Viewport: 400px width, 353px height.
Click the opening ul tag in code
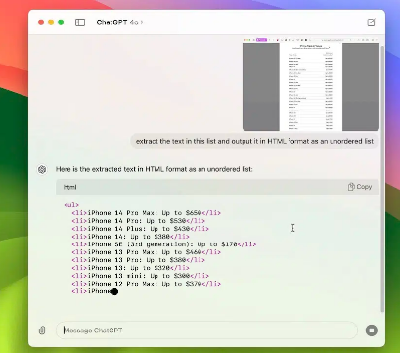pyautogui.click(x=71, y=205)
